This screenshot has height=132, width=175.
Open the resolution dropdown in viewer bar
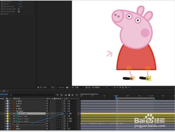coord(80,87)
